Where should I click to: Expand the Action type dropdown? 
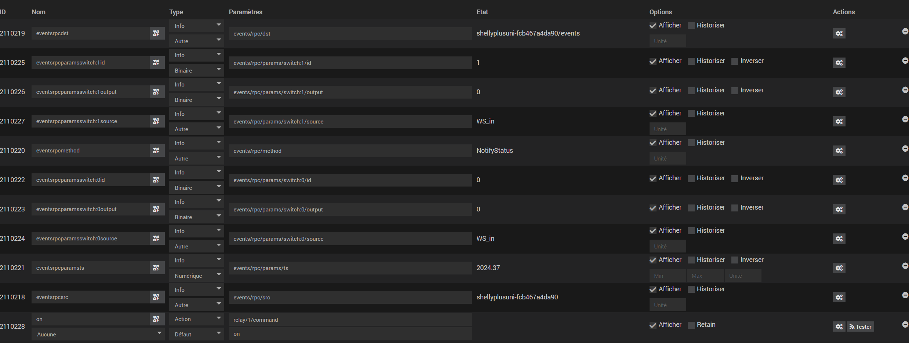click(196, 319)
